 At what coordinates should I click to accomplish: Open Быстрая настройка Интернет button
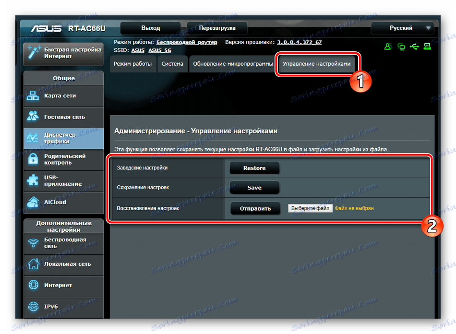click(63, 53)
